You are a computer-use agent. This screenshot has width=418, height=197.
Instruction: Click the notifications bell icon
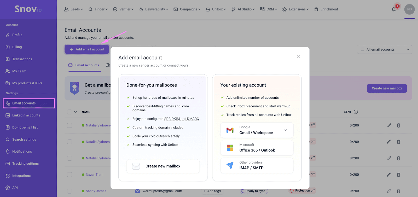click(394, 9)
